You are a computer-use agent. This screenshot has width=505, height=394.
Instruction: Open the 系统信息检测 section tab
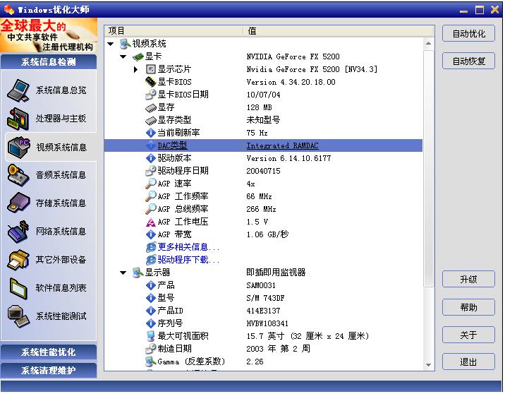[49, 61]
